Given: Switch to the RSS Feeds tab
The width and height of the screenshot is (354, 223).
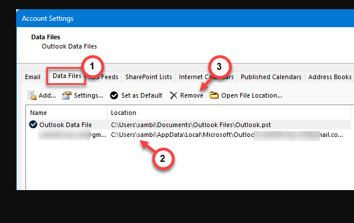Looking at the screenshot, I should pyautogui.click(x=104, y=77).
